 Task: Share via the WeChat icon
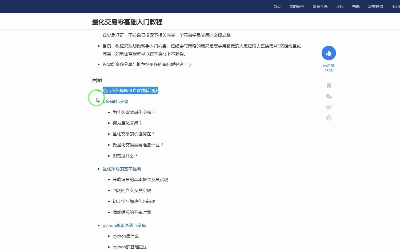[329, 96]
